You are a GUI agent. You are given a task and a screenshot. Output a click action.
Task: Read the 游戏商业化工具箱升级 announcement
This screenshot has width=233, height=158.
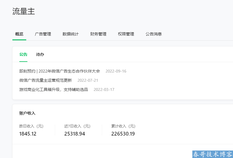point(54,90)
